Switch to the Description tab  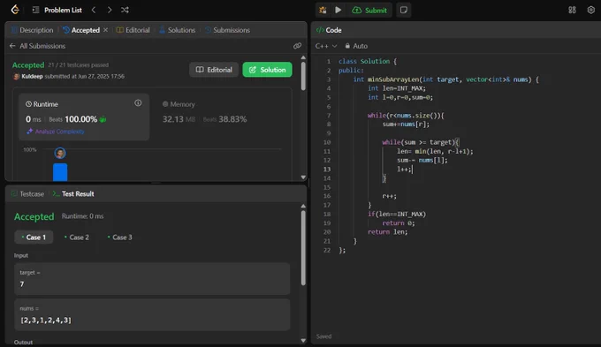pos(32,30)
